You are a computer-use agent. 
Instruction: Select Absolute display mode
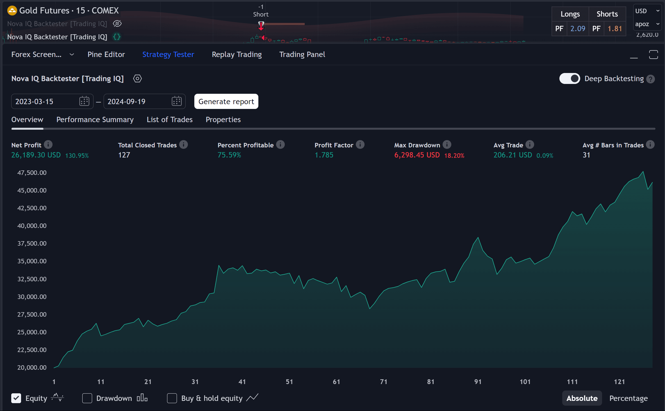[582, 398]
